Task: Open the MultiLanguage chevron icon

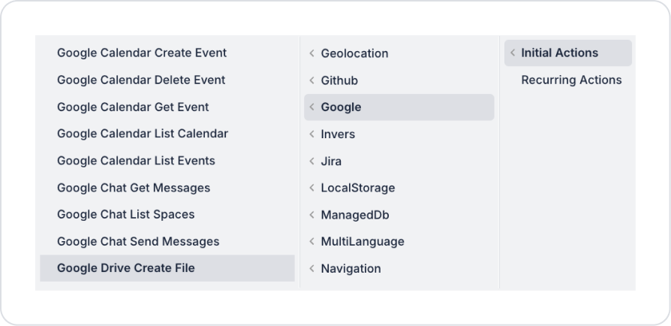Action: pyautogui.click(x=312, y=242)
